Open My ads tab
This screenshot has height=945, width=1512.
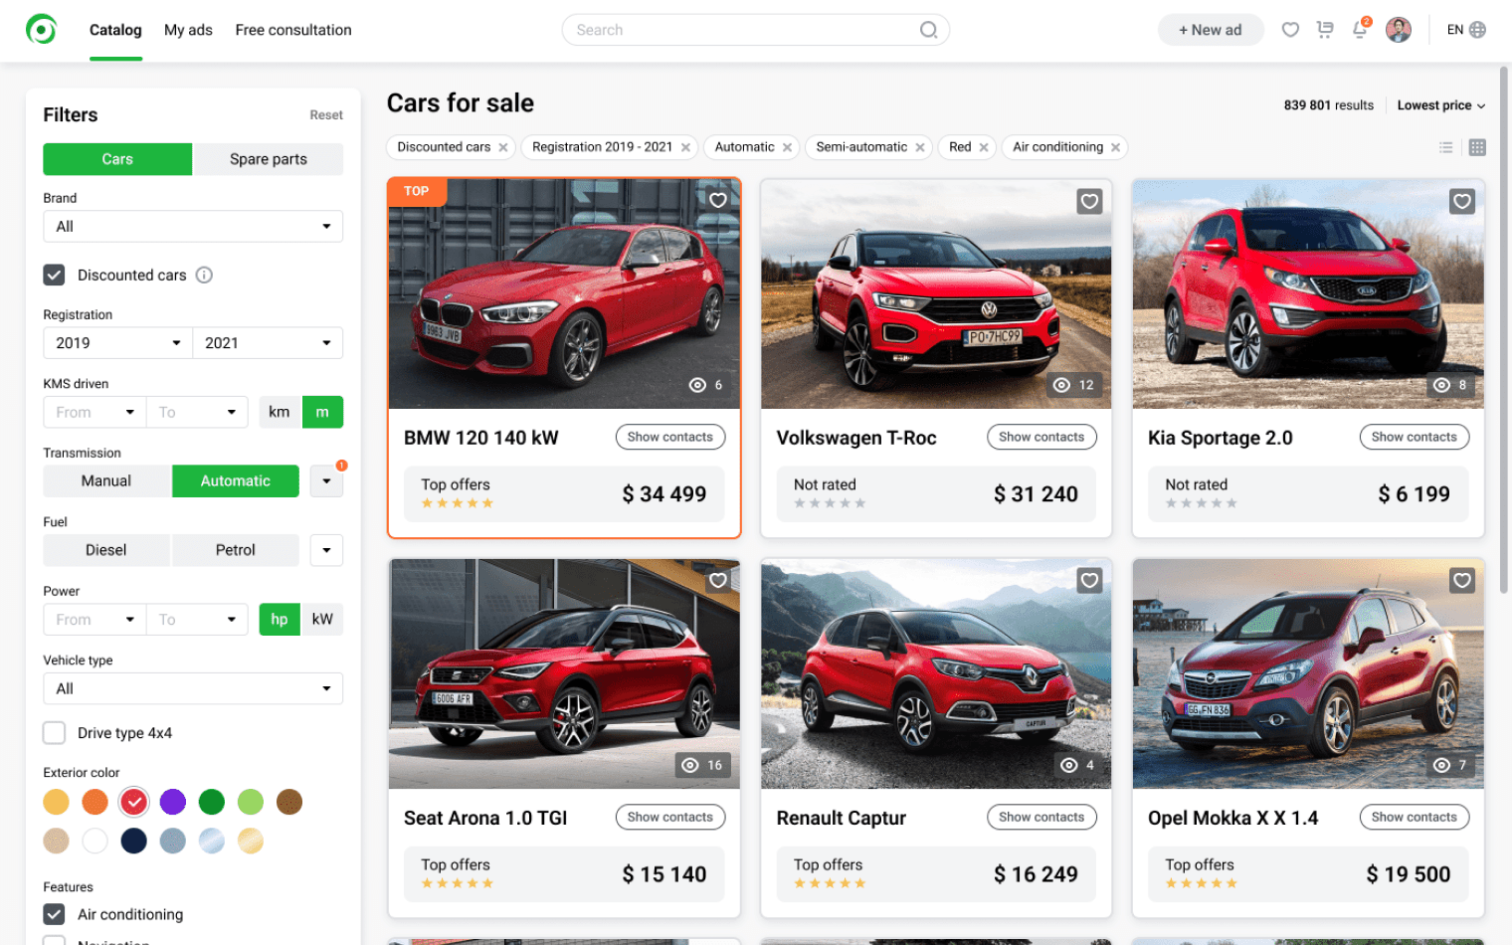[x=188, y=30]
